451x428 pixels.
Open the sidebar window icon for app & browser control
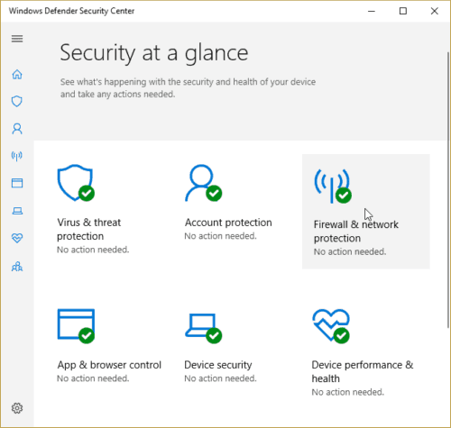coord(17,183)
